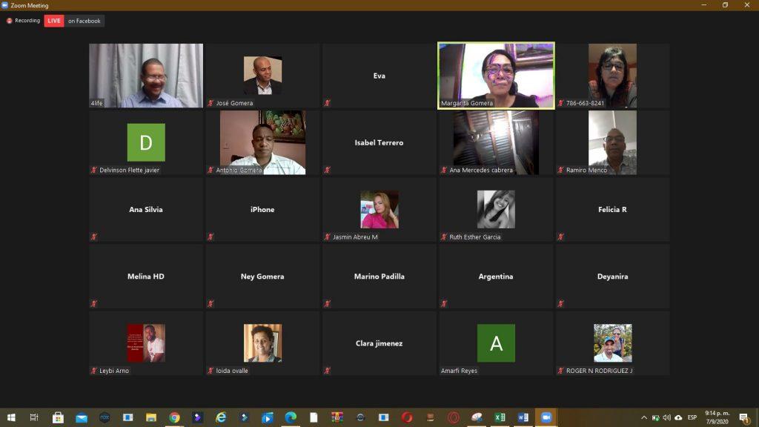759x427 pixels.
Task: Click the muted mic icon on Ramiro Menco's tile
Action: coord(560,170)
